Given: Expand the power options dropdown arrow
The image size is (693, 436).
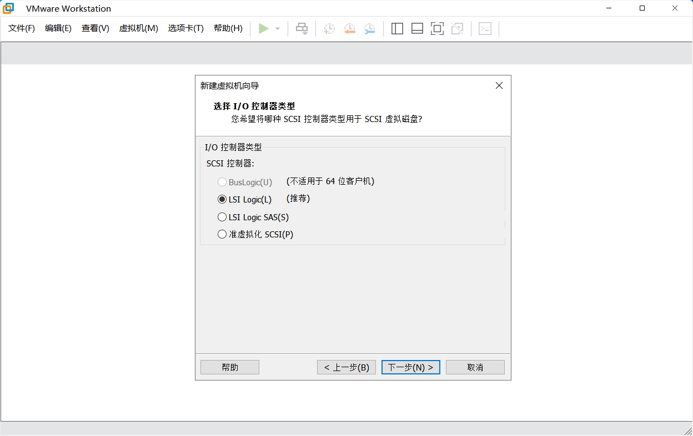Looking at the screenshot, I should click(x=278, y=29).
